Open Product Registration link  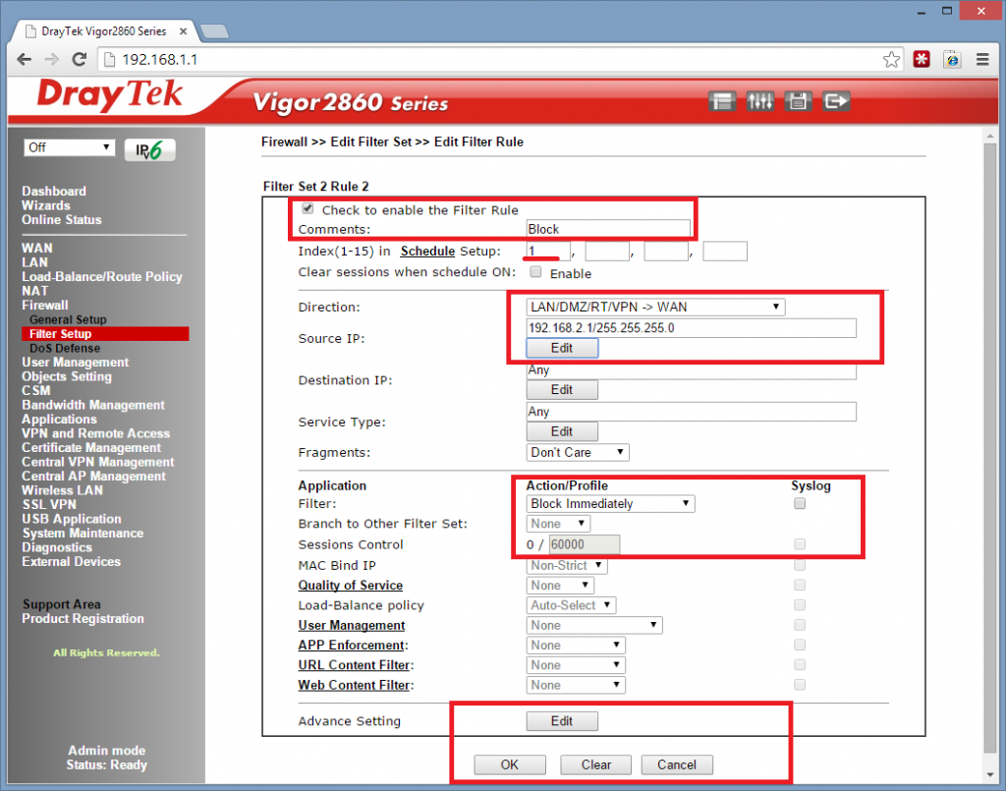(x=83, y=618)
